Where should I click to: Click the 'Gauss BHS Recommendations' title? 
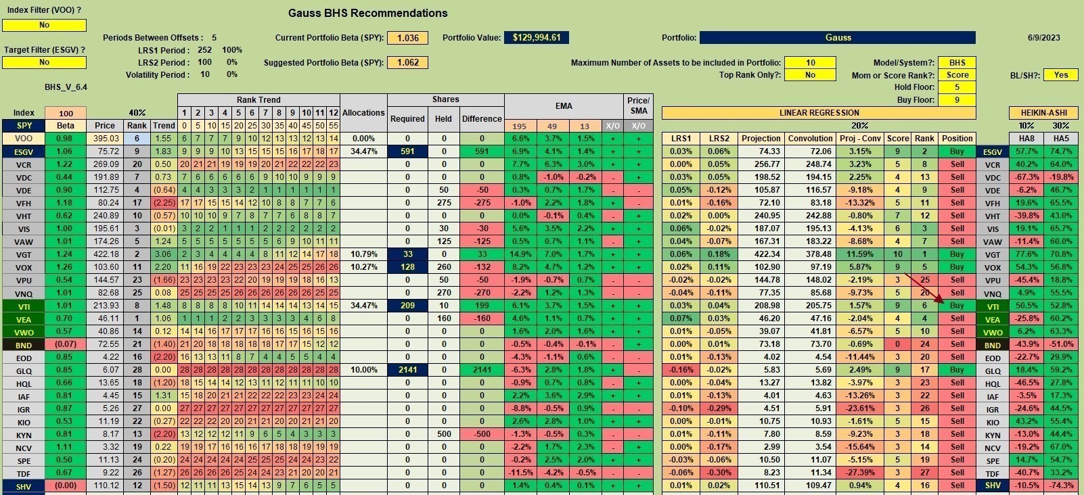coord(367,13)
